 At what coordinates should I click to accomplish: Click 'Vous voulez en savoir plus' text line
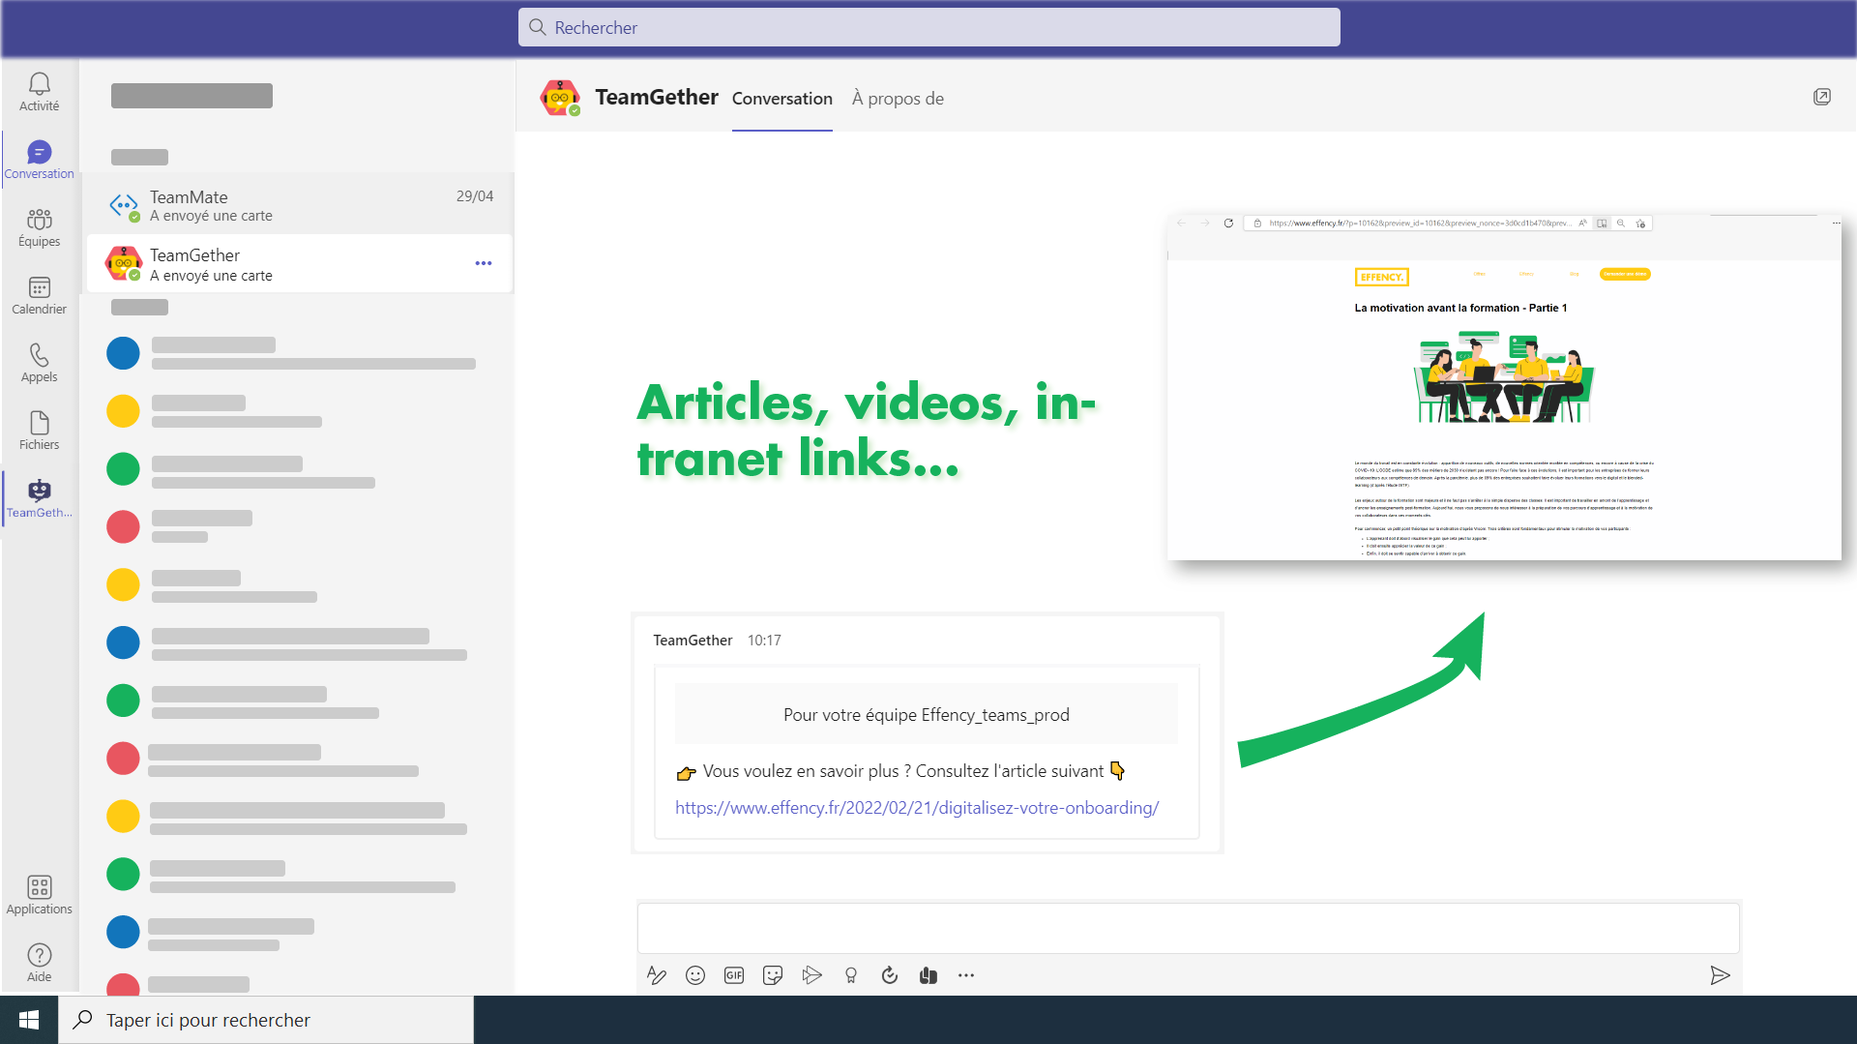[x=899, y=771]
